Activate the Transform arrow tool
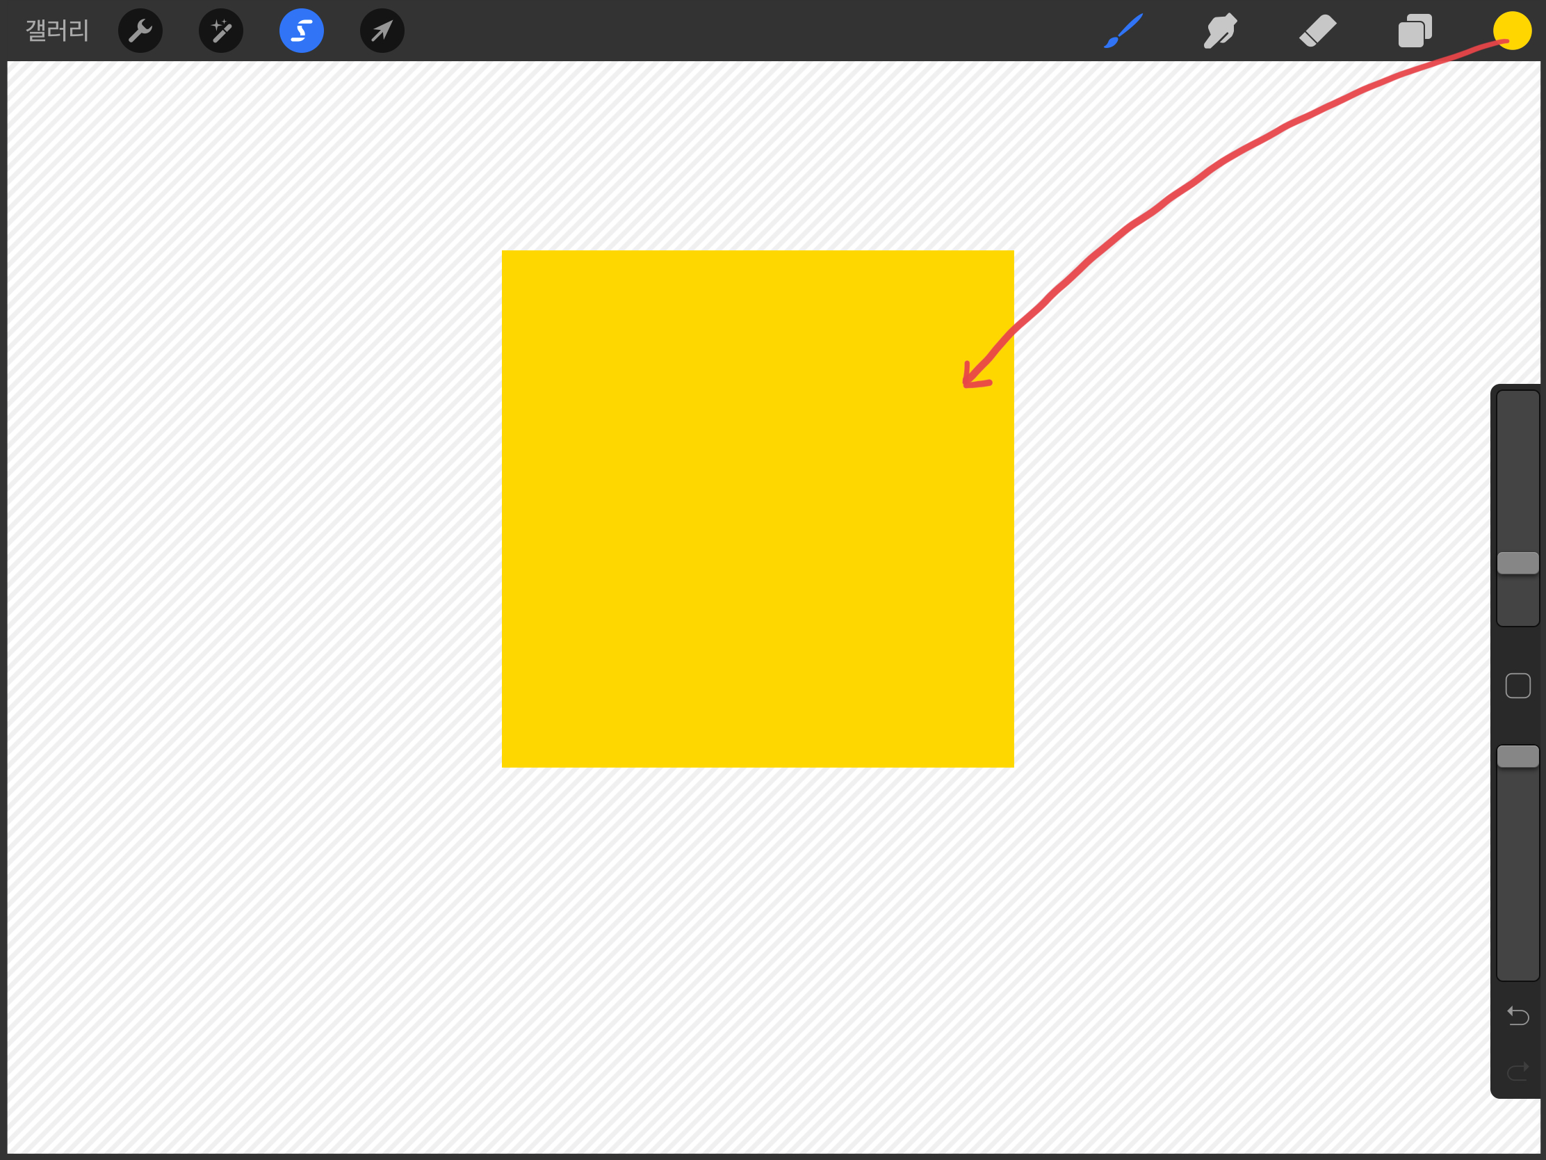The width and height of the screenshot is (1546, 1160). [x=382, y=31]
